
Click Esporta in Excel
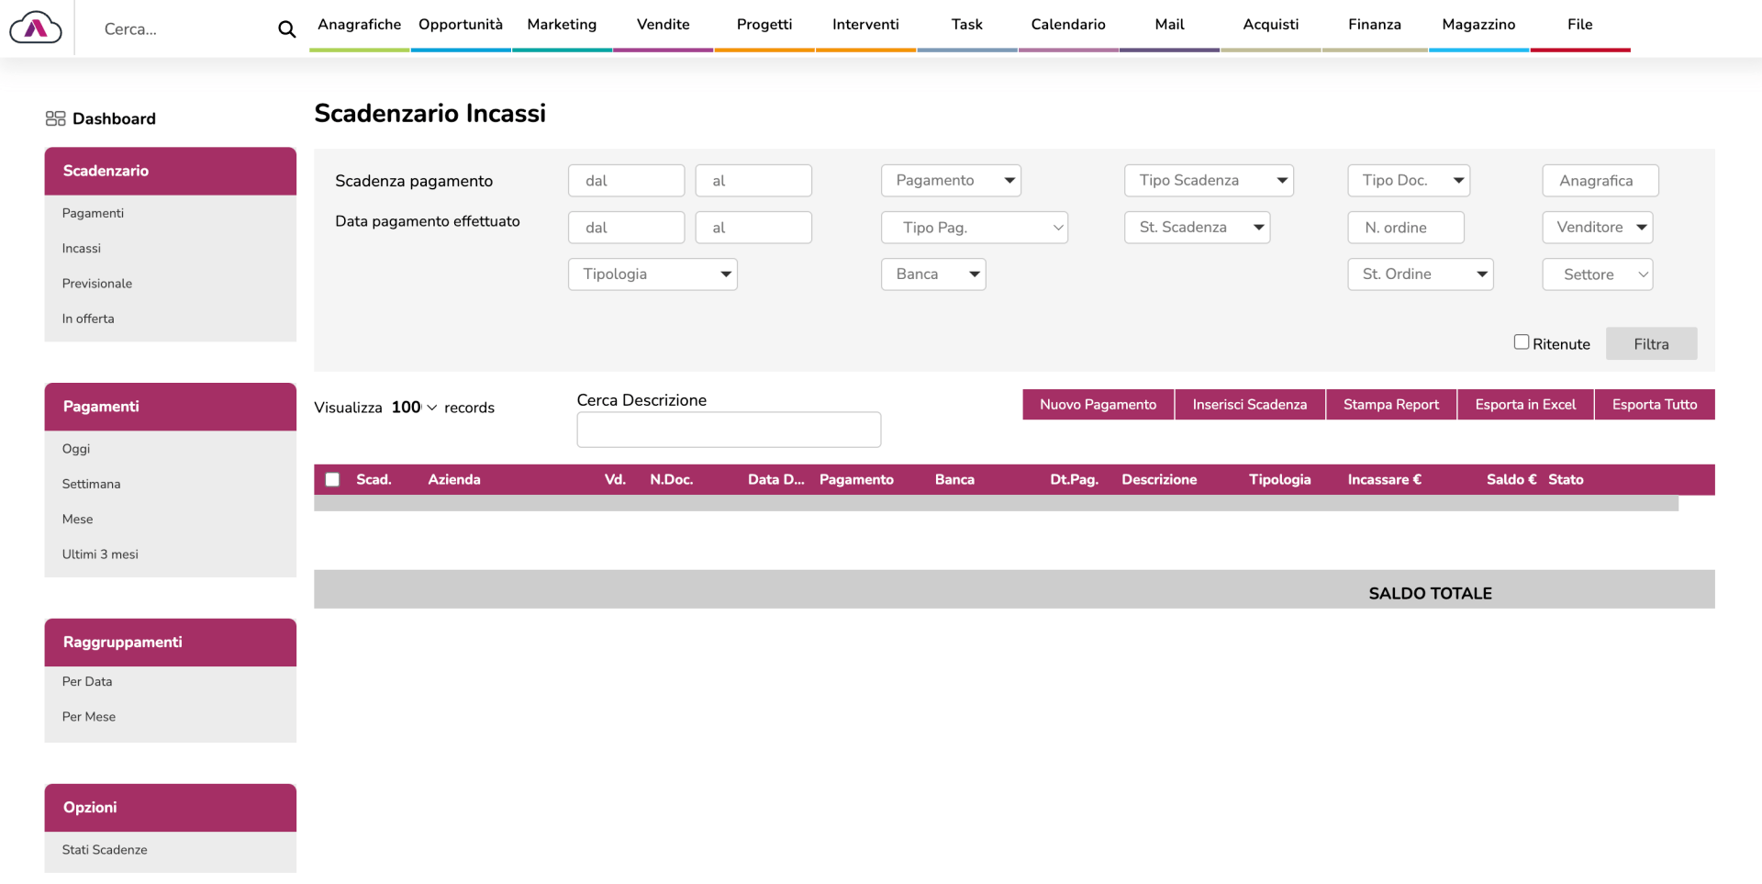point(1524,405)
